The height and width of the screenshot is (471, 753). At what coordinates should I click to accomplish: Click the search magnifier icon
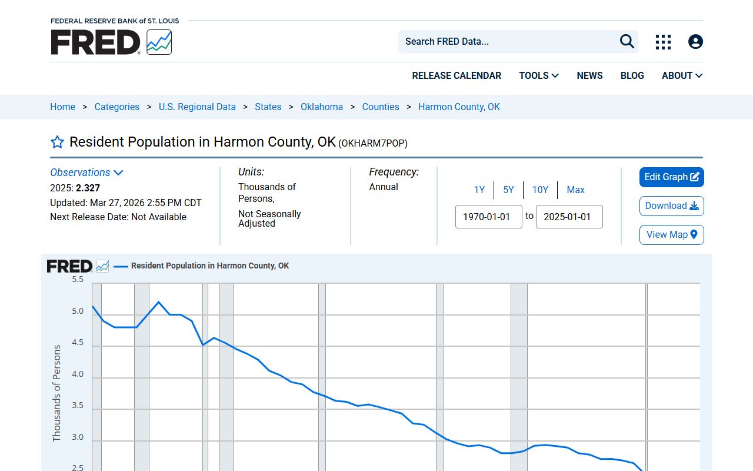coord(627,41)
